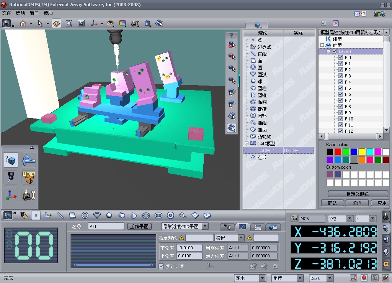Pick the red basic color swatch
The image size is (392, 283).
[338, 152]
